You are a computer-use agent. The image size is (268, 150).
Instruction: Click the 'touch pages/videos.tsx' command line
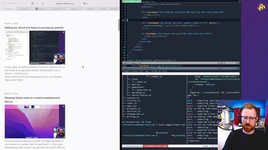pyautogui.click(x=172, y=125)
